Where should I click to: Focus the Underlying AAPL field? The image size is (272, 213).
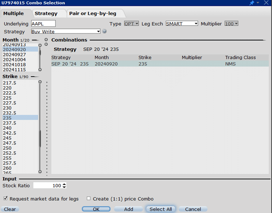43,23
